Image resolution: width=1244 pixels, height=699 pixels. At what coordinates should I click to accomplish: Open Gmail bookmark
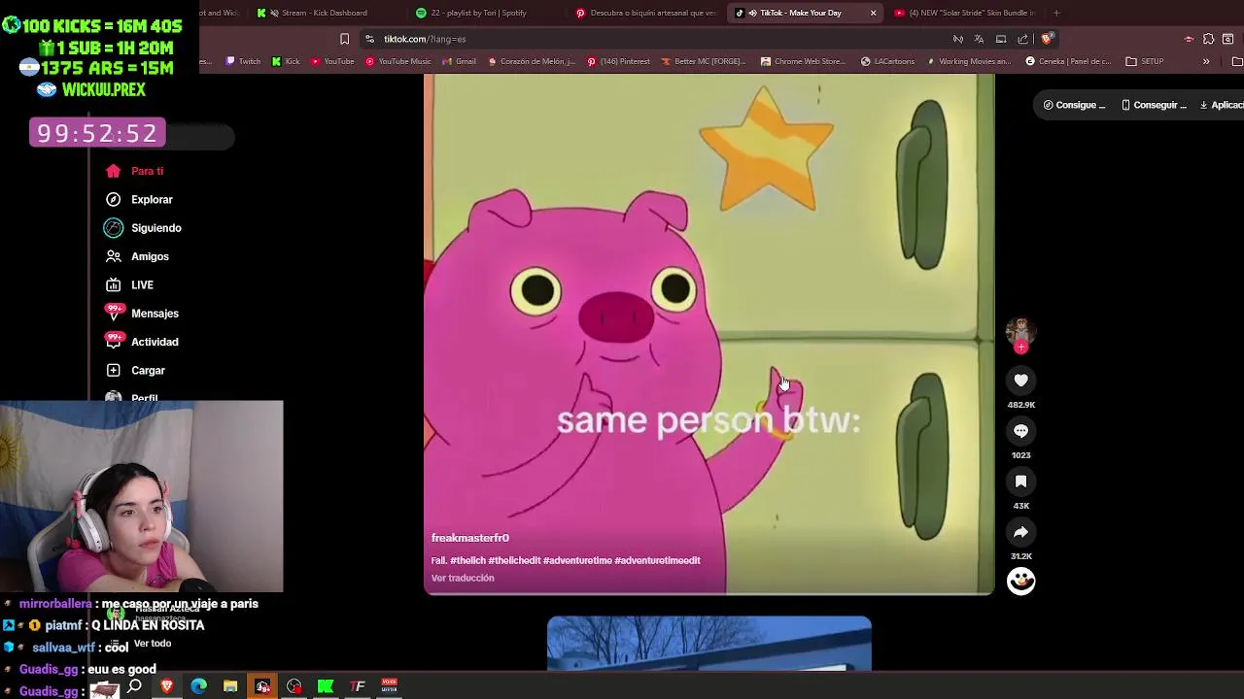[x=459, y=61]
